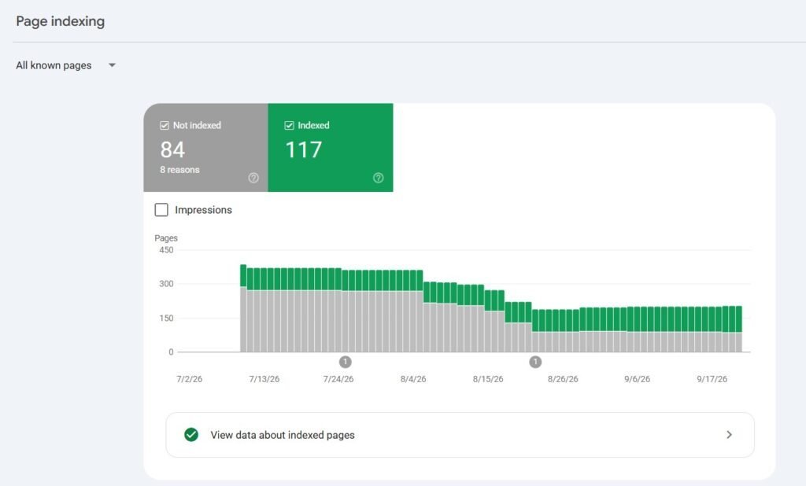This screenshot has height=486, width=806.
Task: Click the 7/2/26 axis date label
Action: (189, 379)
